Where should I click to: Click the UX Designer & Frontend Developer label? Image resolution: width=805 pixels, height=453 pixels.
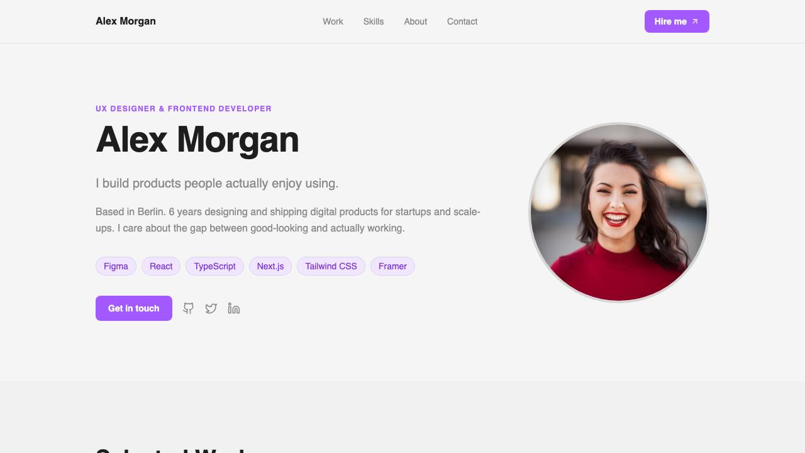(184, 109)
